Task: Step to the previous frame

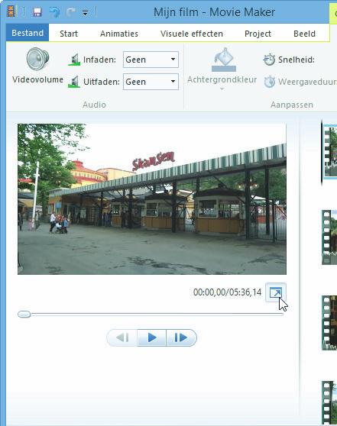Action: [122, 337]
